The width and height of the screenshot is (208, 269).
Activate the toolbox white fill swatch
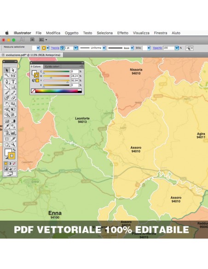pyautogui.click(x=7, y=152)
